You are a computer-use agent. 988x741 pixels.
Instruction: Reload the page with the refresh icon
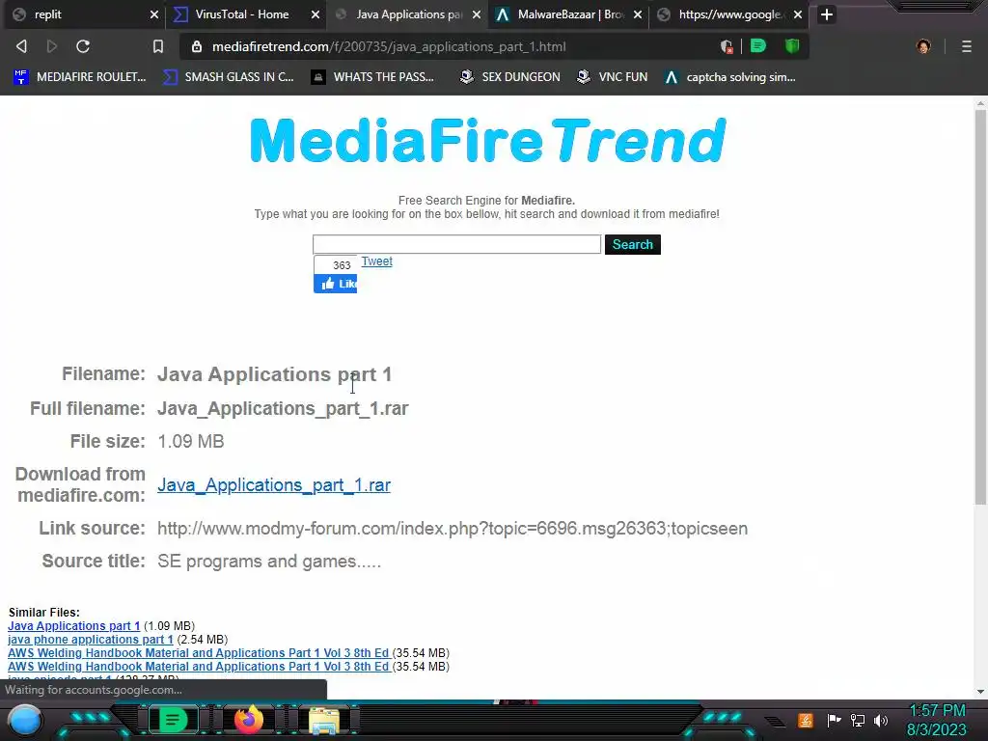tap(83, 46)
